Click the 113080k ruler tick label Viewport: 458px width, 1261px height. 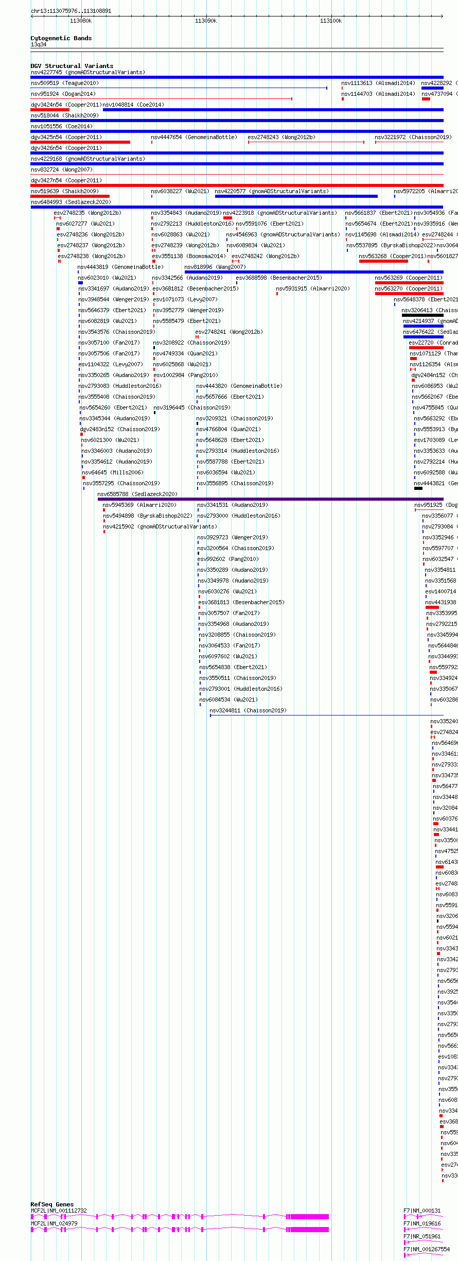[81, 21]
